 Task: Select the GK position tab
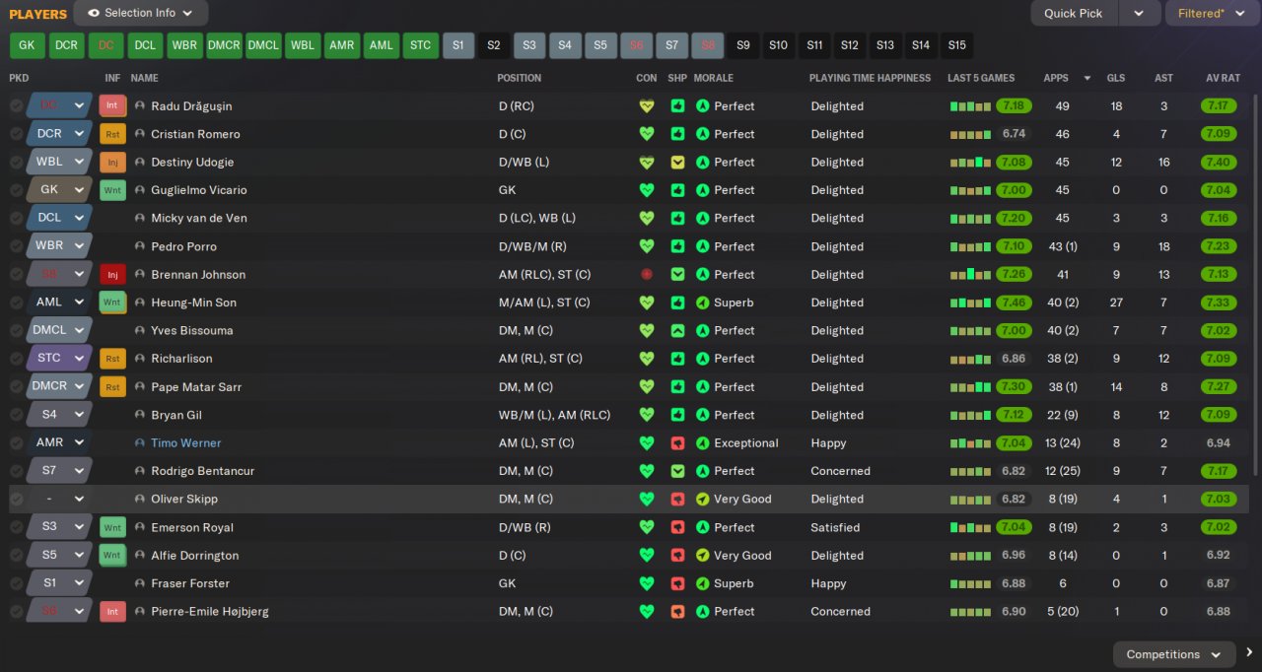27,45
